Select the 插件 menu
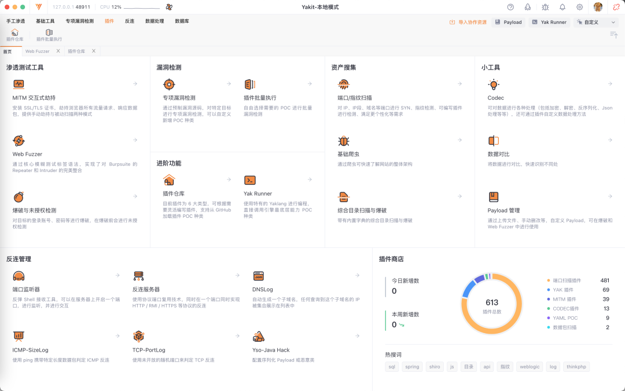625x391 pixels. [109, 21]
